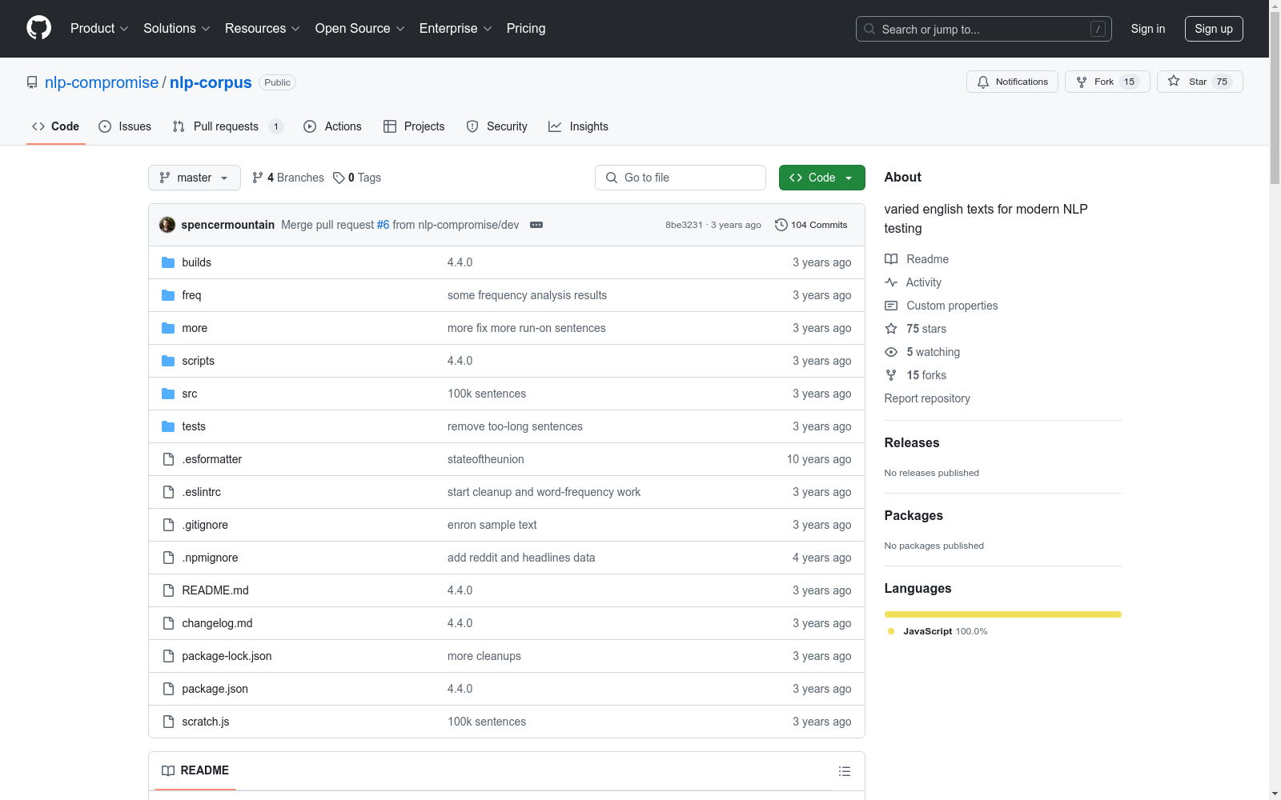The image size is (1281, 800).
Task: Switch to the Insights tab
Action: tap(578, 126)
